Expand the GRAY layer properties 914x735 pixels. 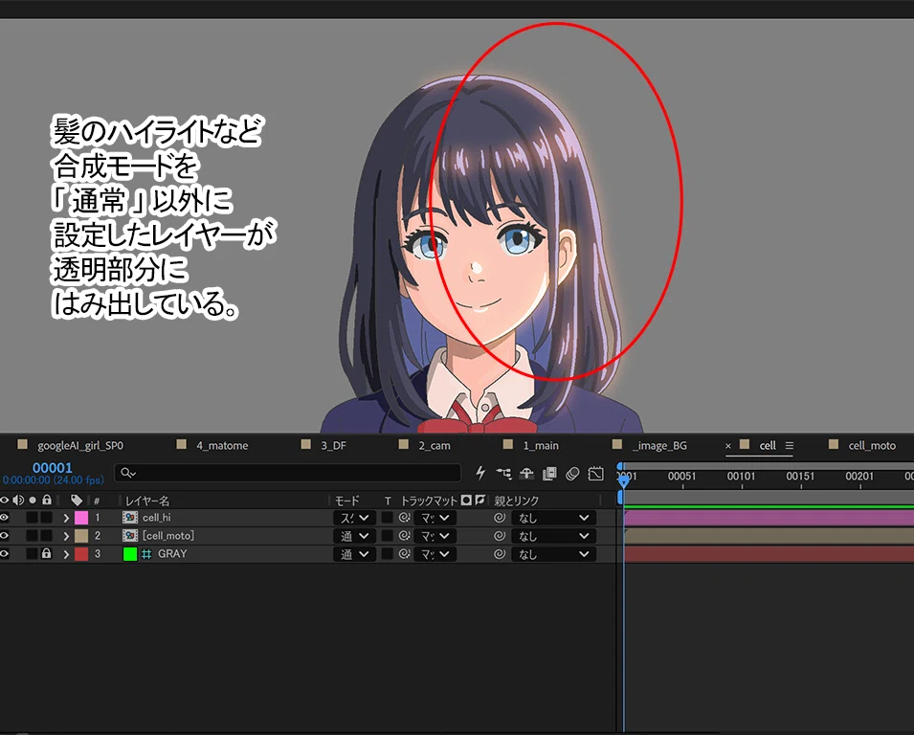(x=66, y=554)
